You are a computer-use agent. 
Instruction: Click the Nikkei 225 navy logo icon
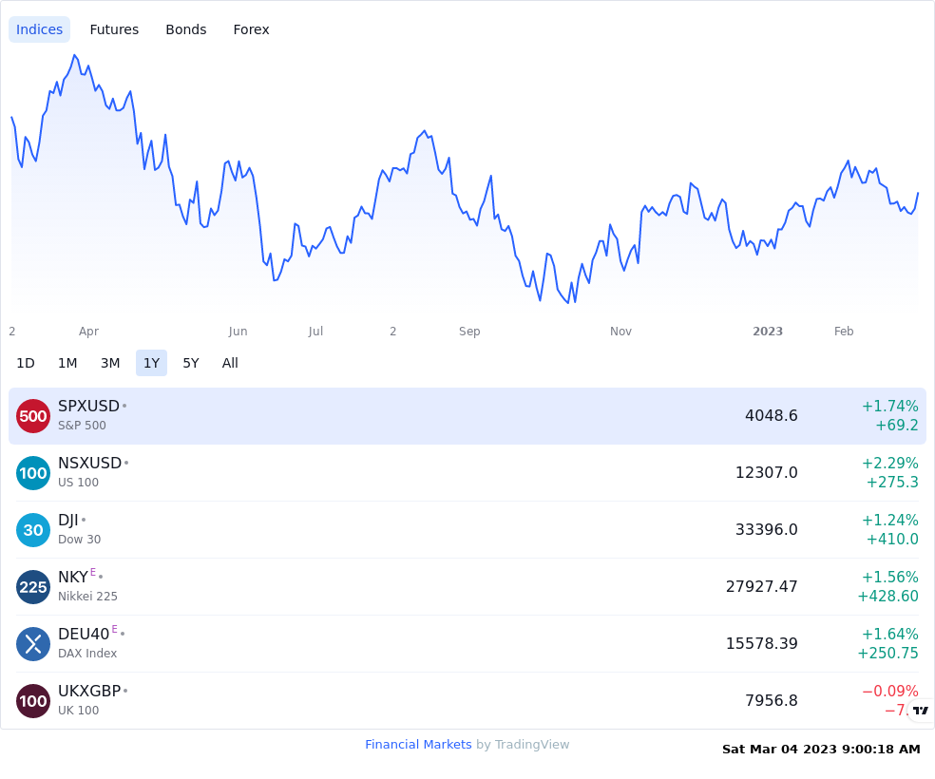(33, 587)
